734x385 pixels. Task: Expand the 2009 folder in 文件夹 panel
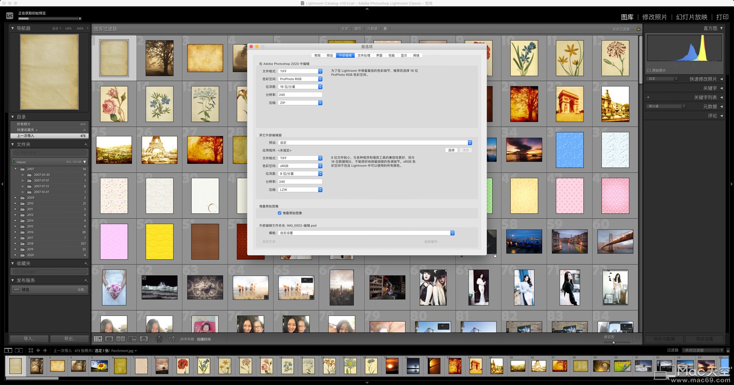point(16,198)
